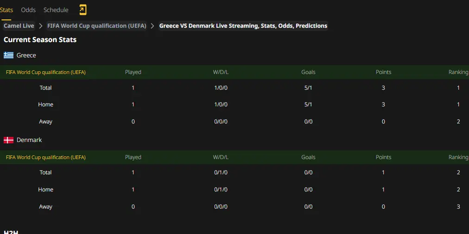469x234 pixels.
Task: Click Greece's FIFA World Cup qualification (UEFA) label
Action: coord(46,72)
